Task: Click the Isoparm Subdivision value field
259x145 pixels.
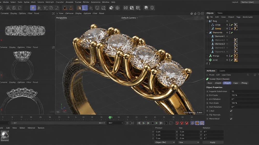Action: (x=244, y=91)
